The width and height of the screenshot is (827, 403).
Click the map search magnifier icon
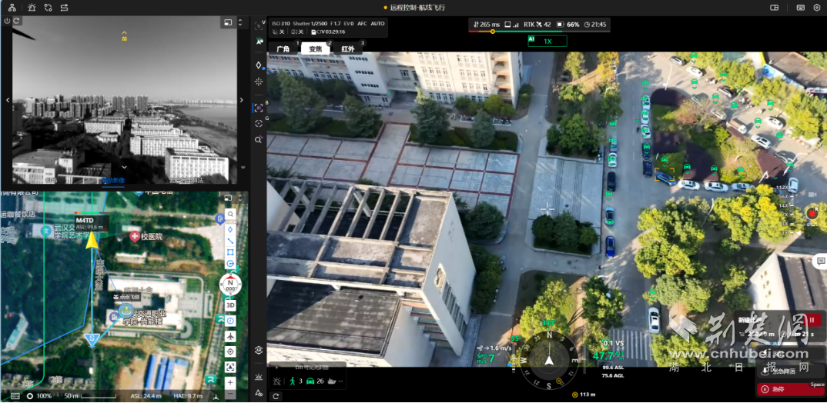point(230,215)
